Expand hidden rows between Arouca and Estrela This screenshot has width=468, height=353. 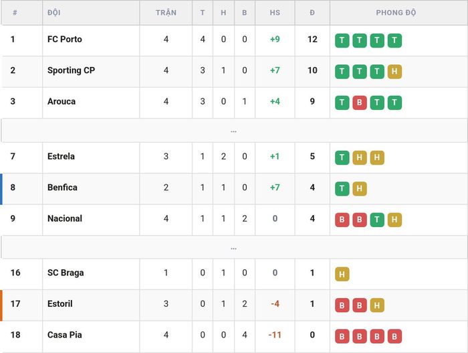click(234, 131)
